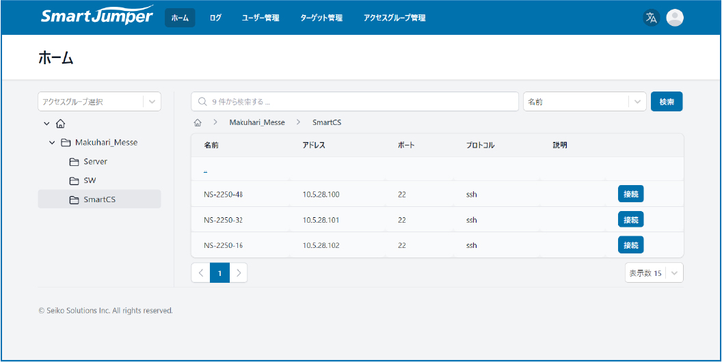Click the SW folder icon
This screenshot has width=722, height=362.
74,181
